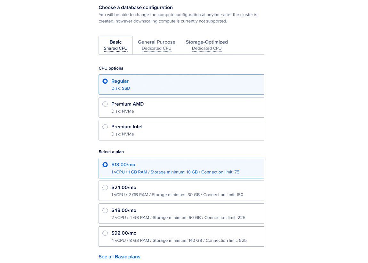This screenshot has height=263, width=368.
Task: Click the 'Disk: NVMe' text under Premium AMD
Action: tap(123, 111)
